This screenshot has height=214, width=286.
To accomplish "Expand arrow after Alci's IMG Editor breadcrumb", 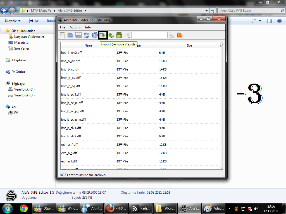I will tap(85, 11).
